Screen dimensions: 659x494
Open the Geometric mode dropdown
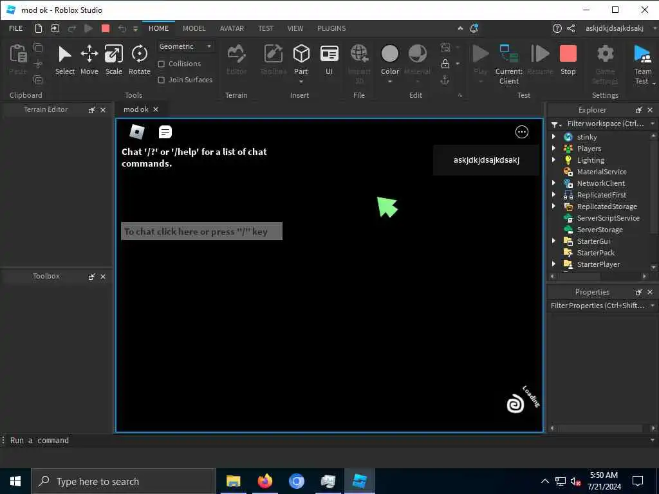tap(185, 46)
